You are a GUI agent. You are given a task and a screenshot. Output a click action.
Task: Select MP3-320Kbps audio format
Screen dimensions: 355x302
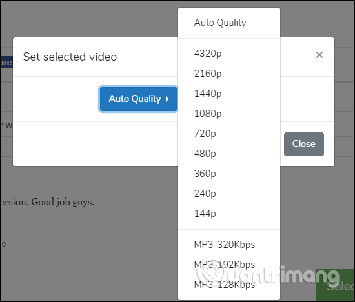229,245
